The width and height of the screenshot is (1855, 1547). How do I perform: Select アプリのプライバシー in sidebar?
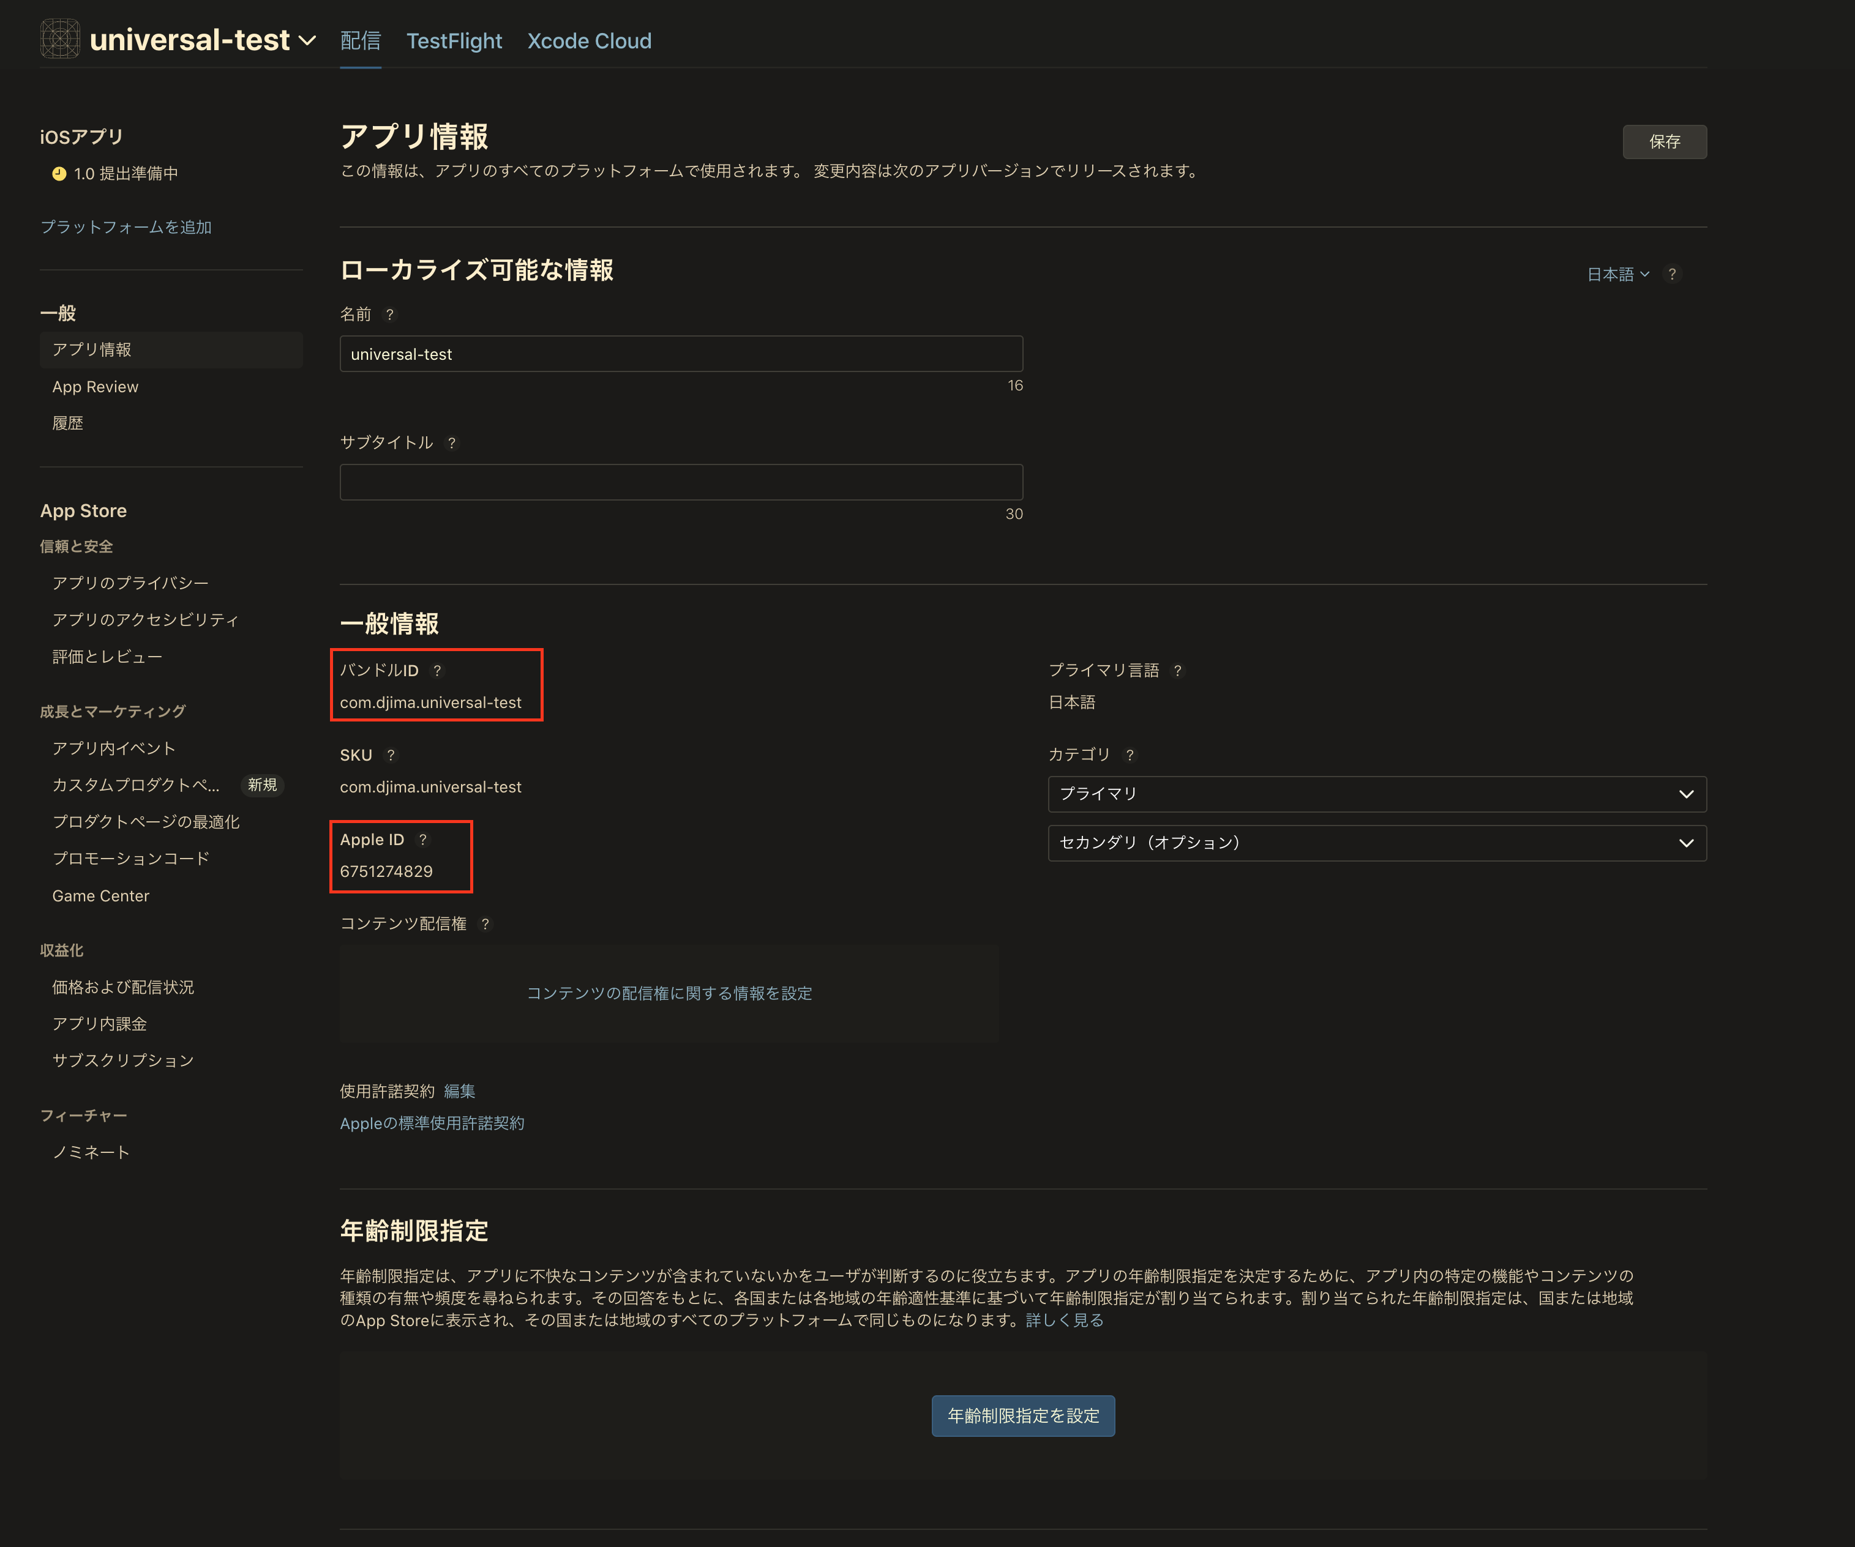(131, 583)
